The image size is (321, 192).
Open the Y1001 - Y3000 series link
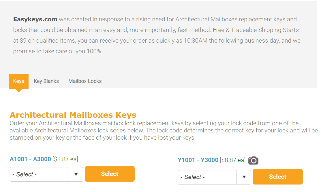[198, 160]
